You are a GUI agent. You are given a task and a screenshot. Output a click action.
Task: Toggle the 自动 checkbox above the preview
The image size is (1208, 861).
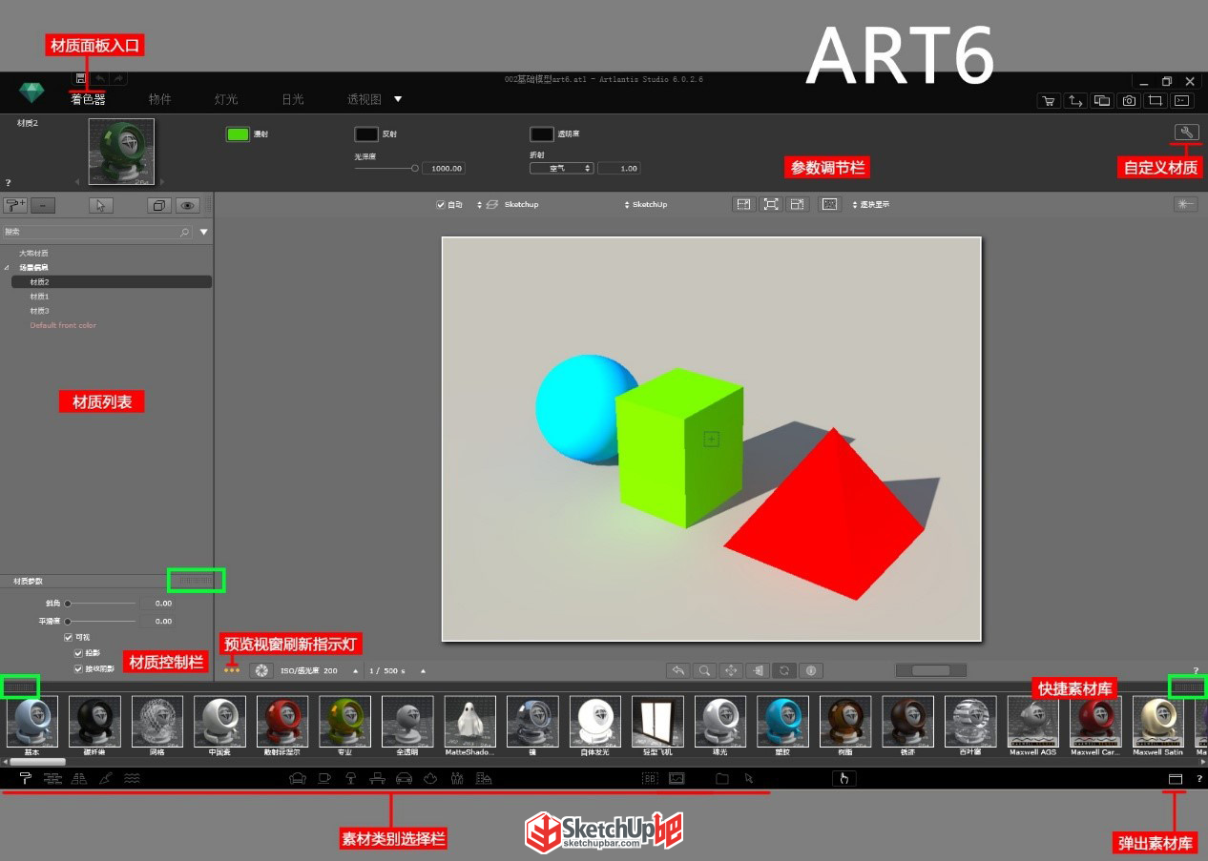(x=440, y=205)
